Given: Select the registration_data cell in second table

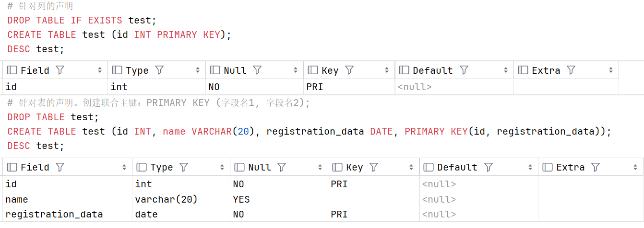Looking at the screenshot, I should pyautogui.click(x=67, y=214).
